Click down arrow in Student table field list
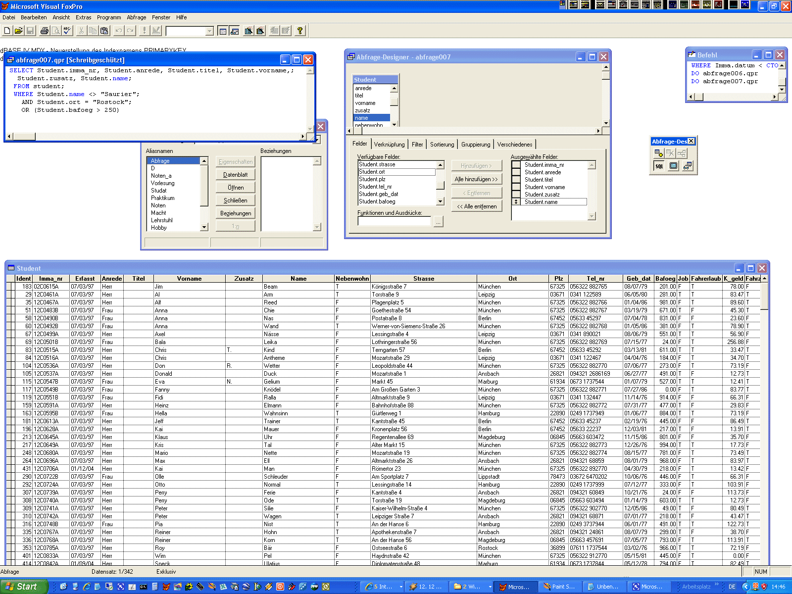The height and width of the screenshot is (594, 792). (394, 124)
